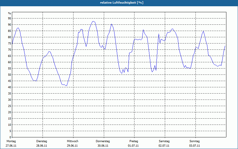The image size is (238, 149).
Task: Click the '40' y-axis label
Action: click(x=10, y=87)
